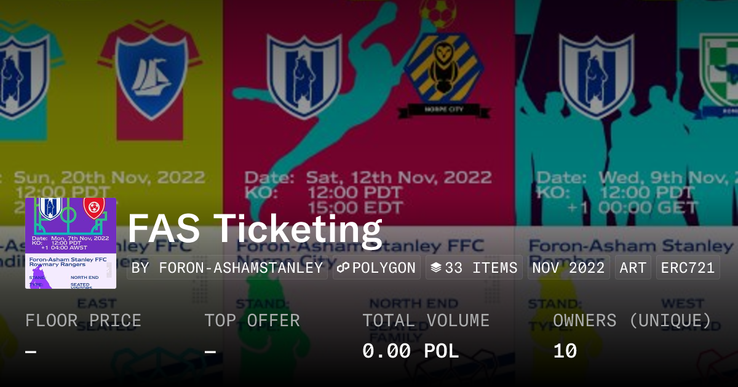Viewport: 738px width, 387px height.
Task: Click the TOP OFFER stat dash
Action: click(210, 351)
